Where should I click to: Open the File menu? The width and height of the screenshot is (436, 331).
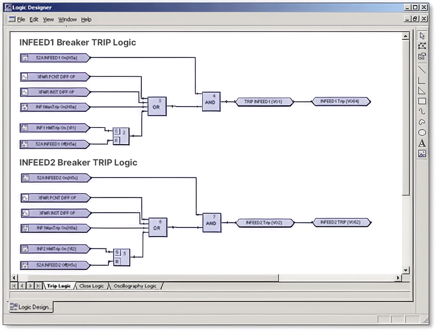pos(21,19)
